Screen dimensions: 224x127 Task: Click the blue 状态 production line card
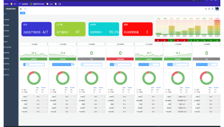36,29
